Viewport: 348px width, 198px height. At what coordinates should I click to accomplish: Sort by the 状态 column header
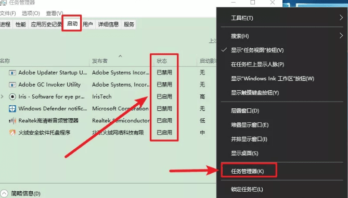pyautogui.click(x=162, y=61)
